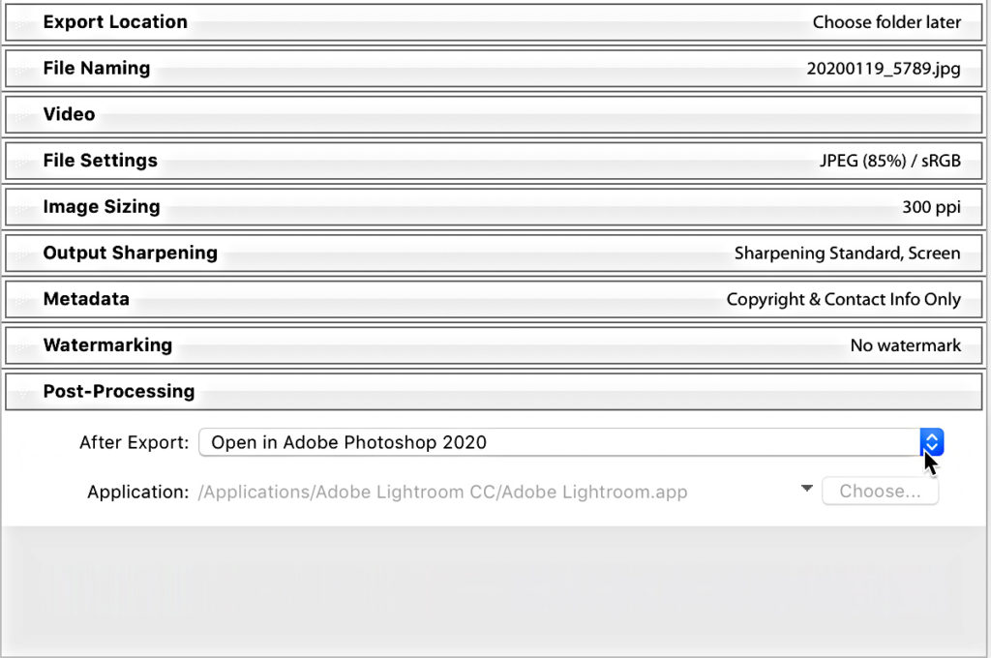Image resolution: width=991 pixels, height=658 pixels.
Task: Expand the Output Sharpening panel
Action: click(494, 253)
